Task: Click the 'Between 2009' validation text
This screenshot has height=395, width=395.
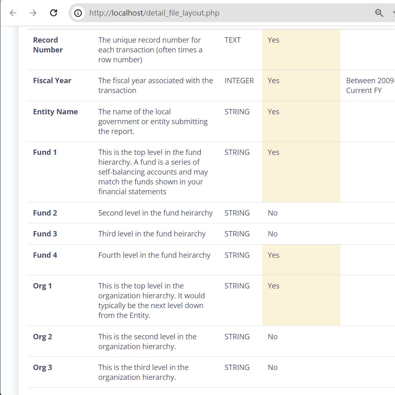Action: pos(370,81)
